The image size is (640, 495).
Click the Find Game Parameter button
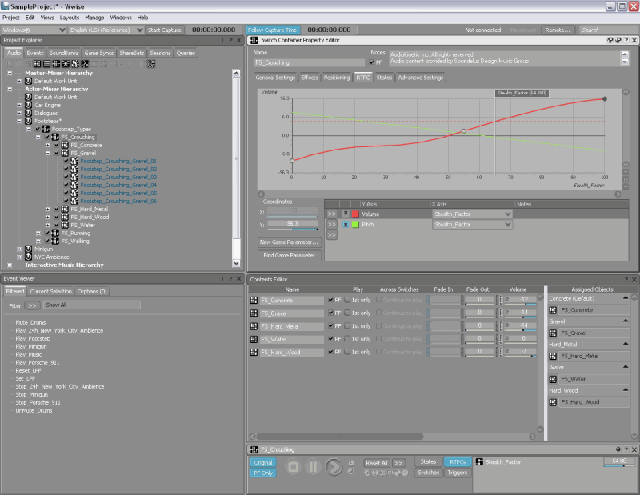point(290,255)
